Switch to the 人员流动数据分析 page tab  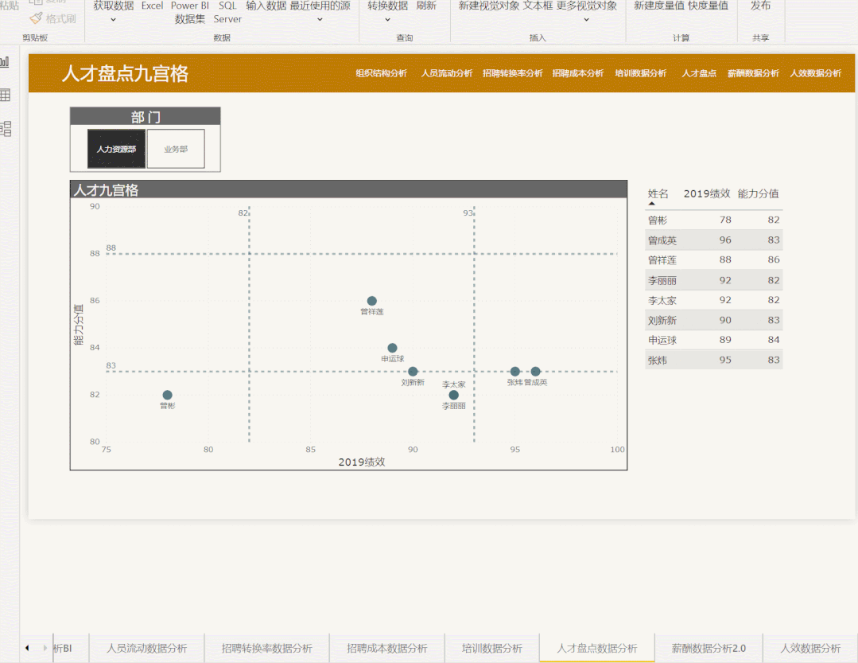click(x=146, y=648)
